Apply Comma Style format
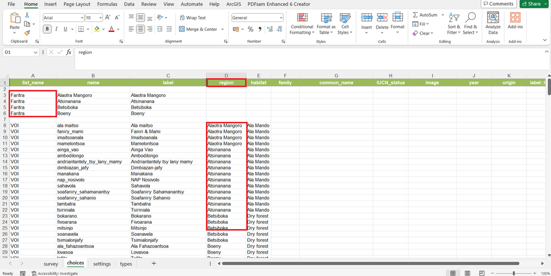551x276 pixels. pyautogui.click(x=260, y=29)
